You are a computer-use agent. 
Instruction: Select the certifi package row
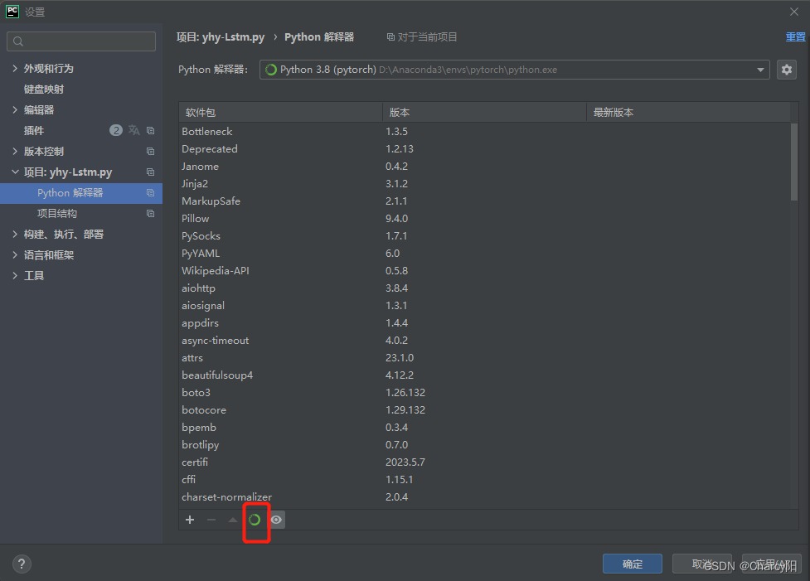tap(484, 462)
